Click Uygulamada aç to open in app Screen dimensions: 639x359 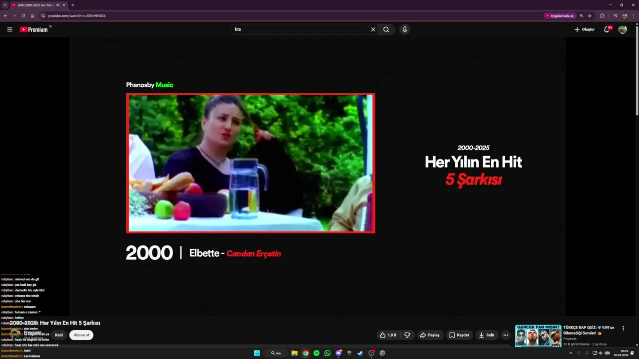point(560,15)
